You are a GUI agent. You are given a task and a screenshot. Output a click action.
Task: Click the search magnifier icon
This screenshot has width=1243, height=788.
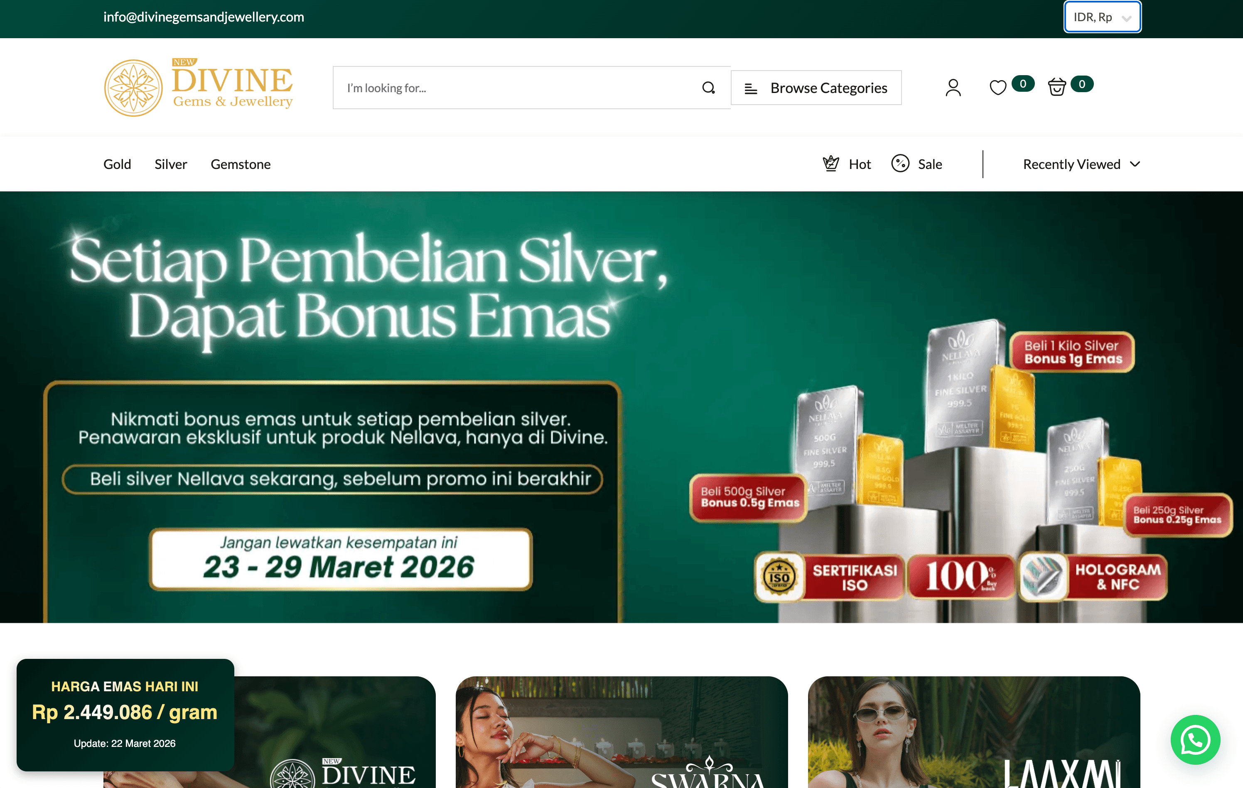(708, 88)
